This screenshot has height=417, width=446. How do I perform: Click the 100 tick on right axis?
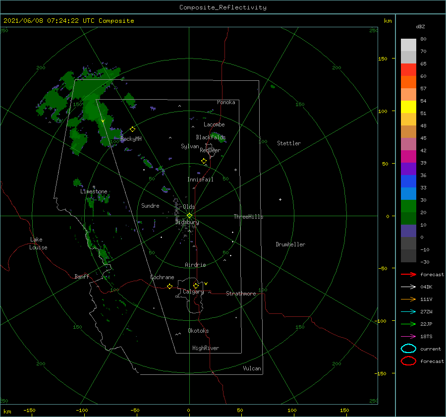point(383,111)
